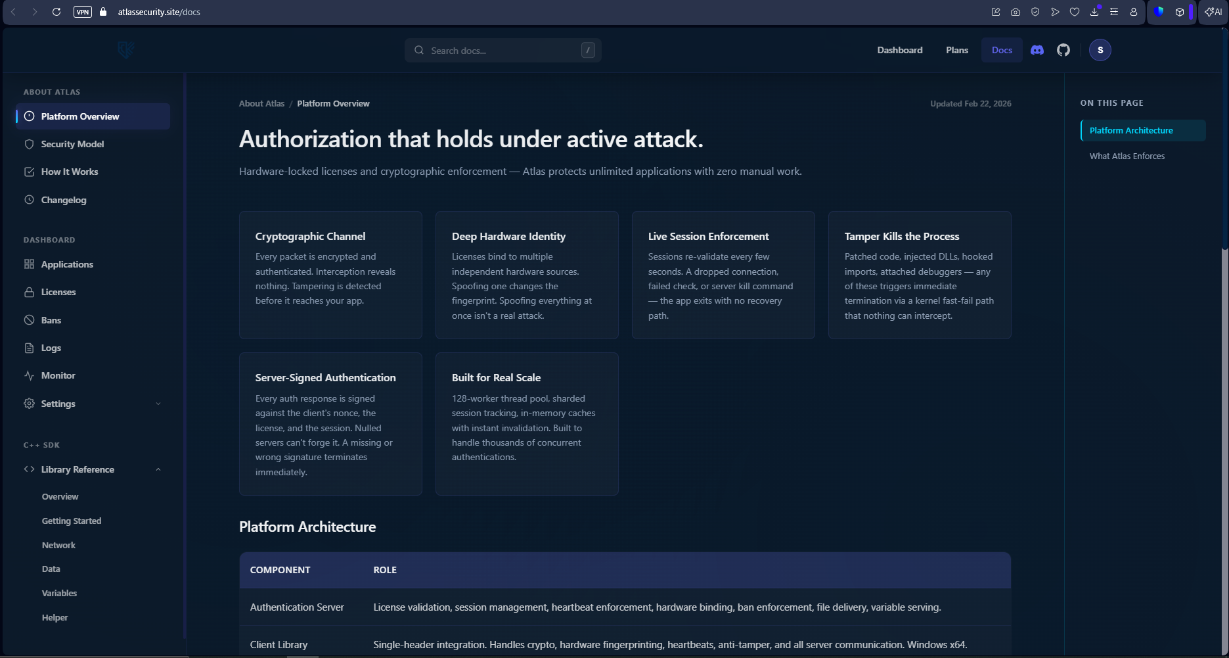Open the pinboard edit icon in browser toolbar
This screenshot has height=658, width=1229.
996,12
